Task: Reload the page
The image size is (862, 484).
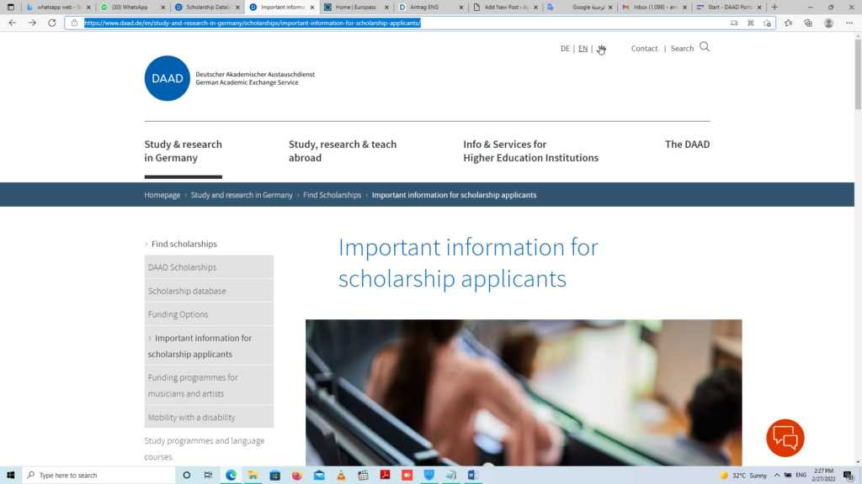Action: [x=51, y=23]
